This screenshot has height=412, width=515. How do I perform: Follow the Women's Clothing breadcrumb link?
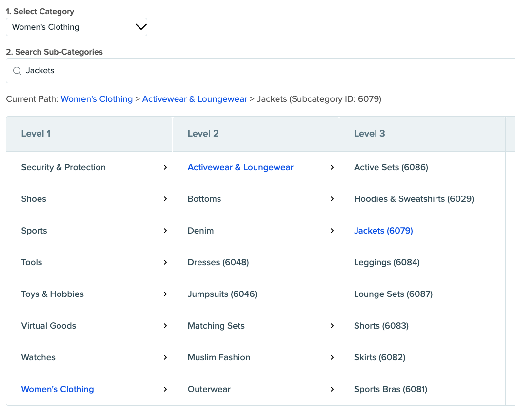97,99
